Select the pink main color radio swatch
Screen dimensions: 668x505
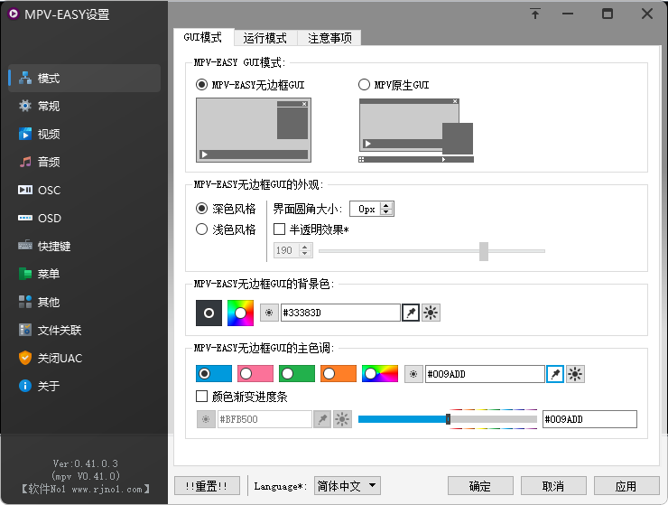pyautogui.click(x=255, y=374)
